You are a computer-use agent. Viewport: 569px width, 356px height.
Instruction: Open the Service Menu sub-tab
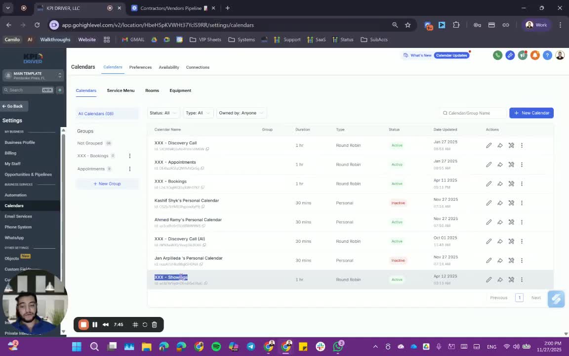click(121, 90)
